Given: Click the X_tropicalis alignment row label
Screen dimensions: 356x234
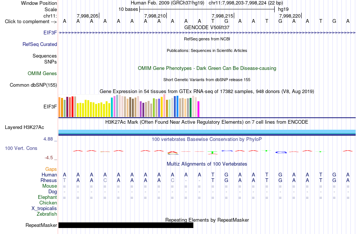Looking at the screenshot, I should tap(44, 209).
